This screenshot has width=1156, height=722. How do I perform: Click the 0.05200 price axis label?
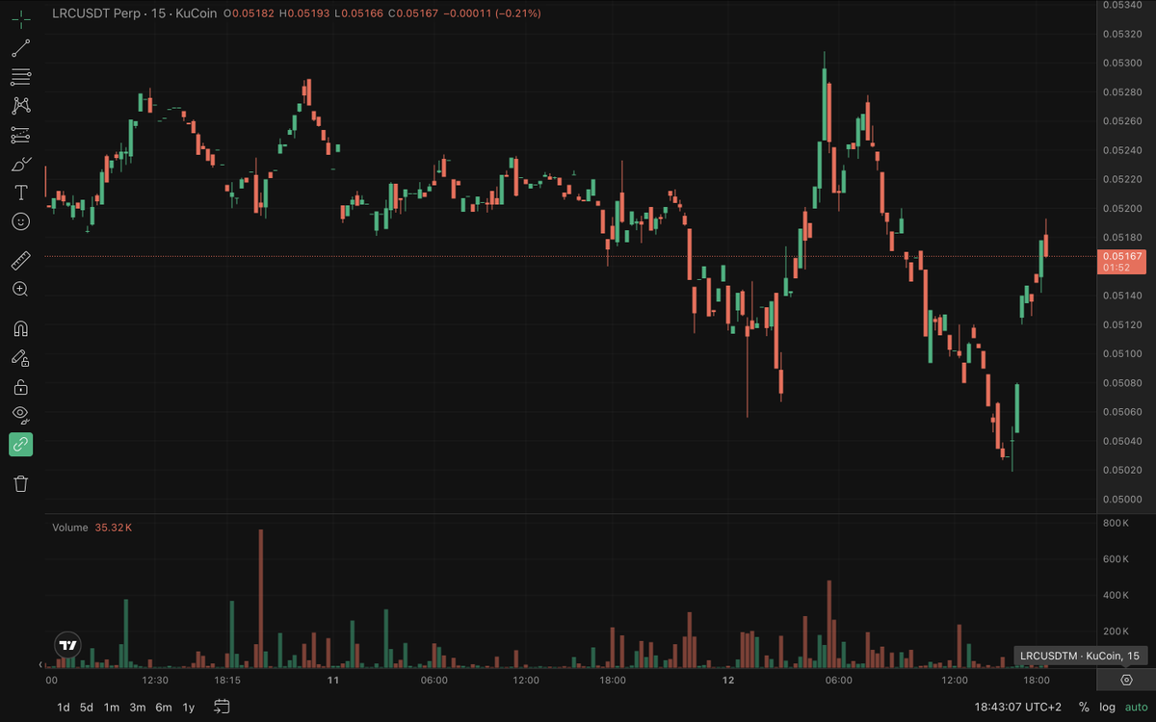point(1122,208)
